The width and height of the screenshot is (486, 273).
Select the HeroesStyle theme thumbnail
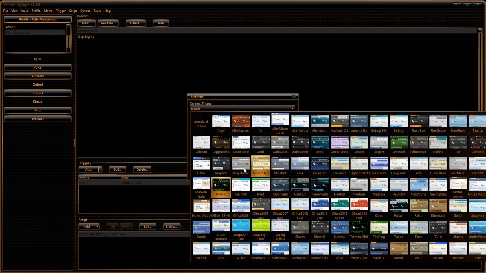[260, 166]
